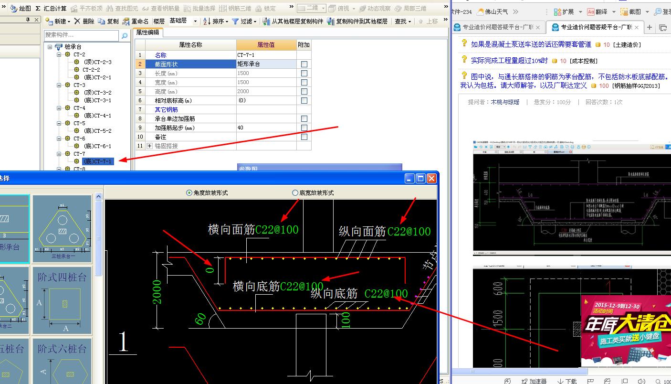
Task: Click the 上移 move up button
Action: pyautogui.click(x=428, y=21)
